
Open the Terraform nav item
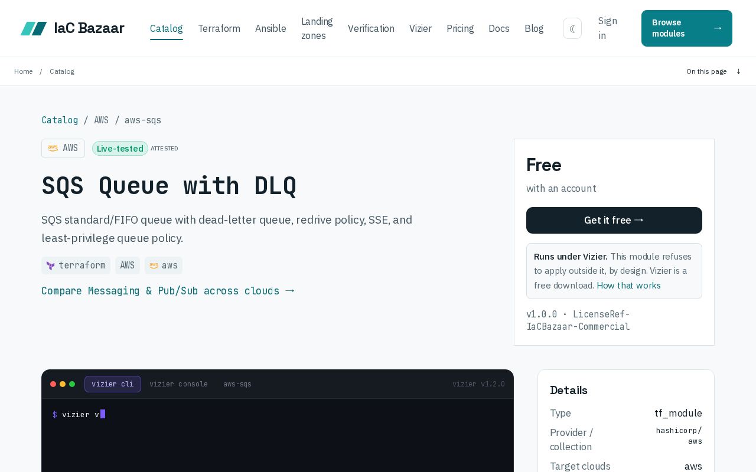(x=219, y=28)
